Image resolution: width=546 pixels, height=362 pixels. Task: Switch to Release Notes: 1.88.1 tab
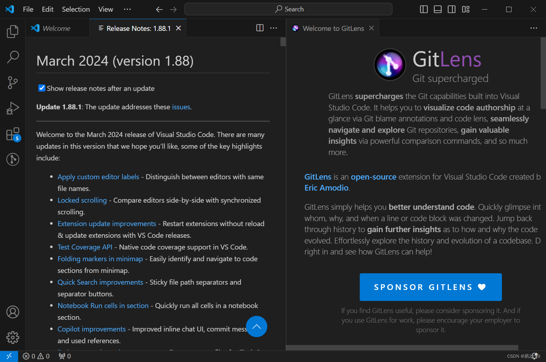[138, 28]
